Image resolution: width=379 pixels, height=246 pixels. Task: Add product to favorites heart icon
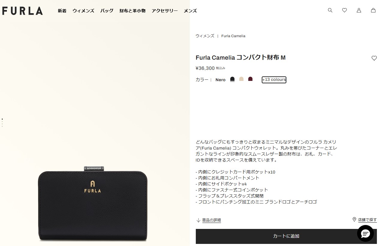coord(374,58)
